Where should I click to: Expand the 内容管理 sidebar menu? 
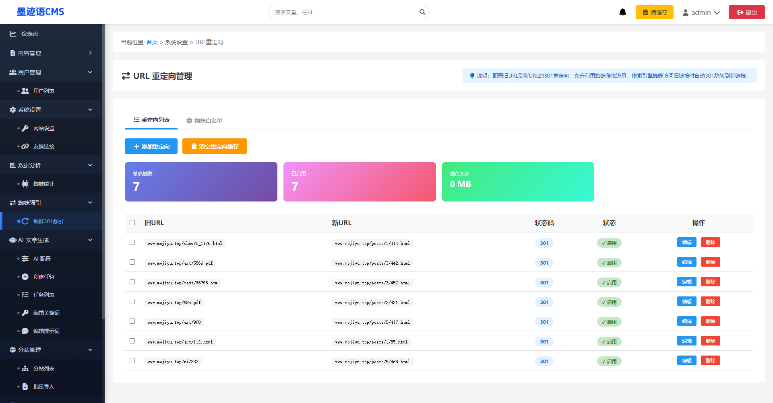click(x=51, y=53)
